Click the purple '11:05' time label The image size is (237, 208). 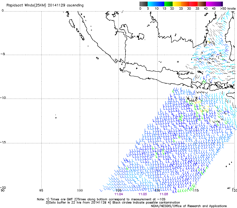[143, 194]
